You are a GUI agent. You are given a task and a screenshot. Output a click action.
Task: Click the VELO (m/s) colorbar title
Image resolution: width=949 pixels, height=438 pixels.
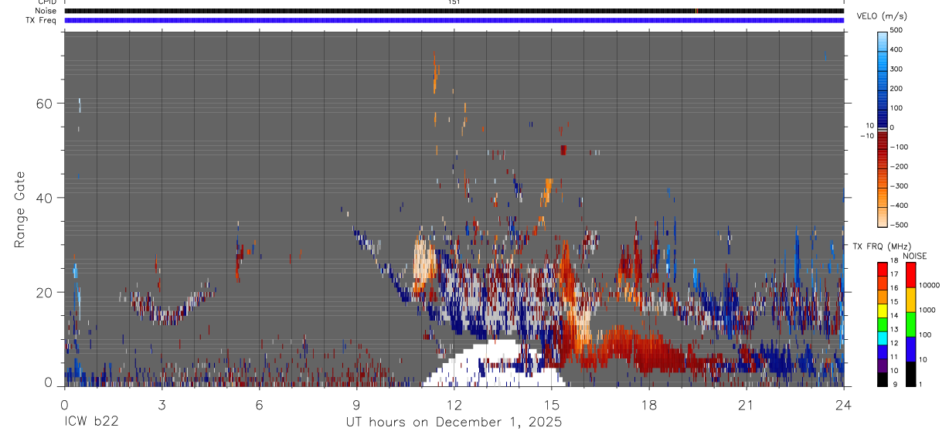click(882, 16)
